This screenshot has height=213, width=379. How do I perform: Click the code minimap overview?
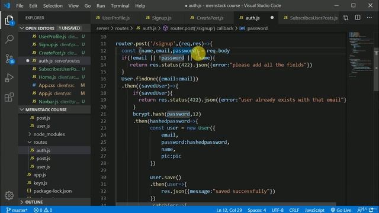pos(360,54)
